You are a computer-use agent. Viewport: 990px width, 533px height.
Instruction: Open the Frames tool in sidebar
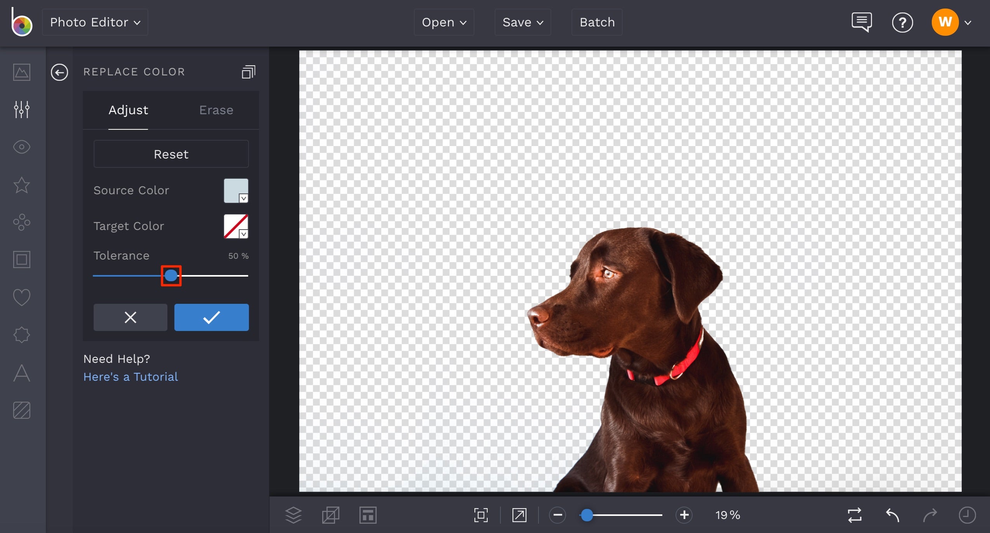click(x=21, y=259)
